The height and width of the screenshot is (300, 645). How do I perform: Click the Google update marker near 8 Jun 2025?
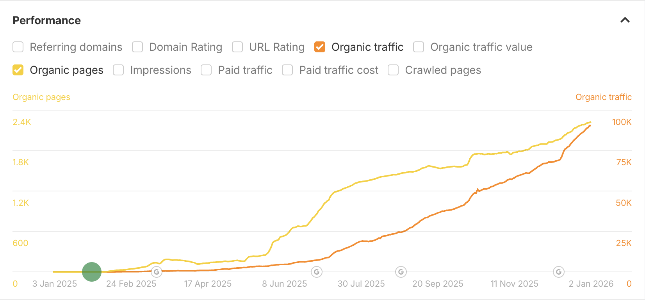[317, 272]
